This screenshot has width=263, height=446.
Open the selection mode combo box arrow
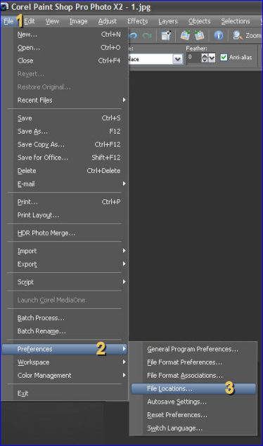coord(178,59)
